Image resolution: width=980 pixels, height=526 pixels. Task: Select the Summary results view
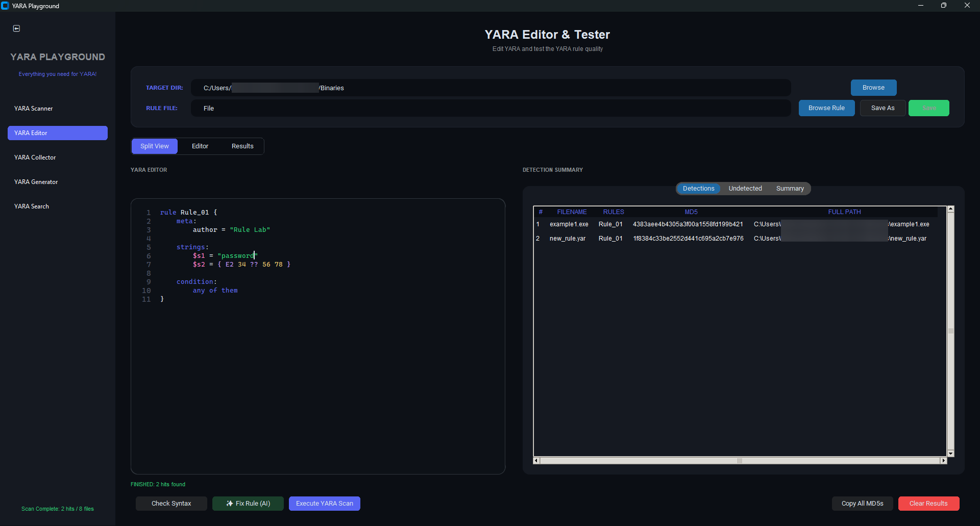click(x=790, y=189)
